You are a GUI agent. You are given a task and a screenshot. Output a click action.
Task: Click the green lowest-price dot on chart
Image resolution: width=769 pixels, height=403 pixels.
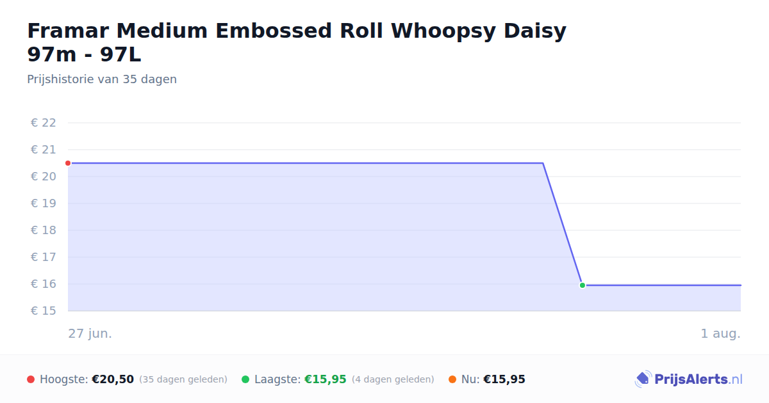click(583, 285)
